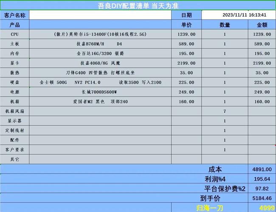Select the 日期 header cell
This screenshot has width=276, height=212.
coord(186,15)
